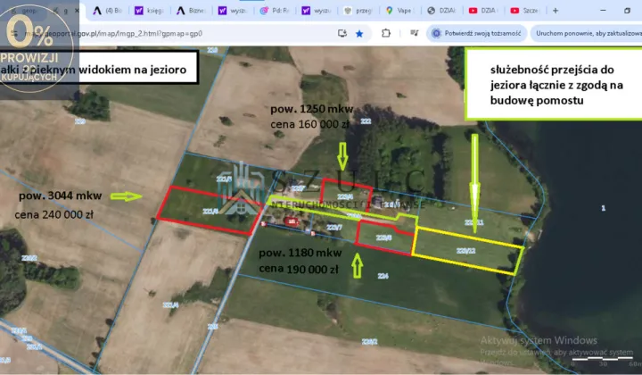Click parcel label 222 on map
642x375 pixels.
(x=366, y=121)
